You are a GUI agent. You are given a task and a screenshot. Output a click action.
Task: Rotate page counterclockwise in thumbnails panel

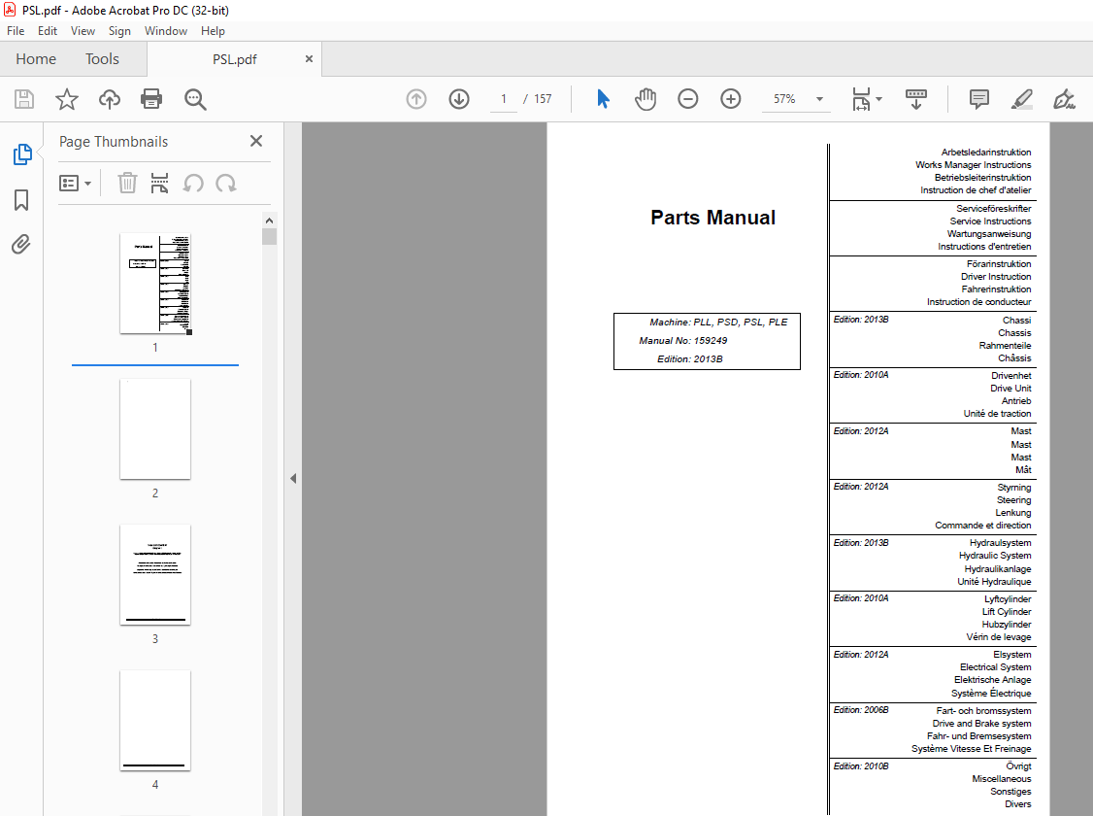coord(193,184)
